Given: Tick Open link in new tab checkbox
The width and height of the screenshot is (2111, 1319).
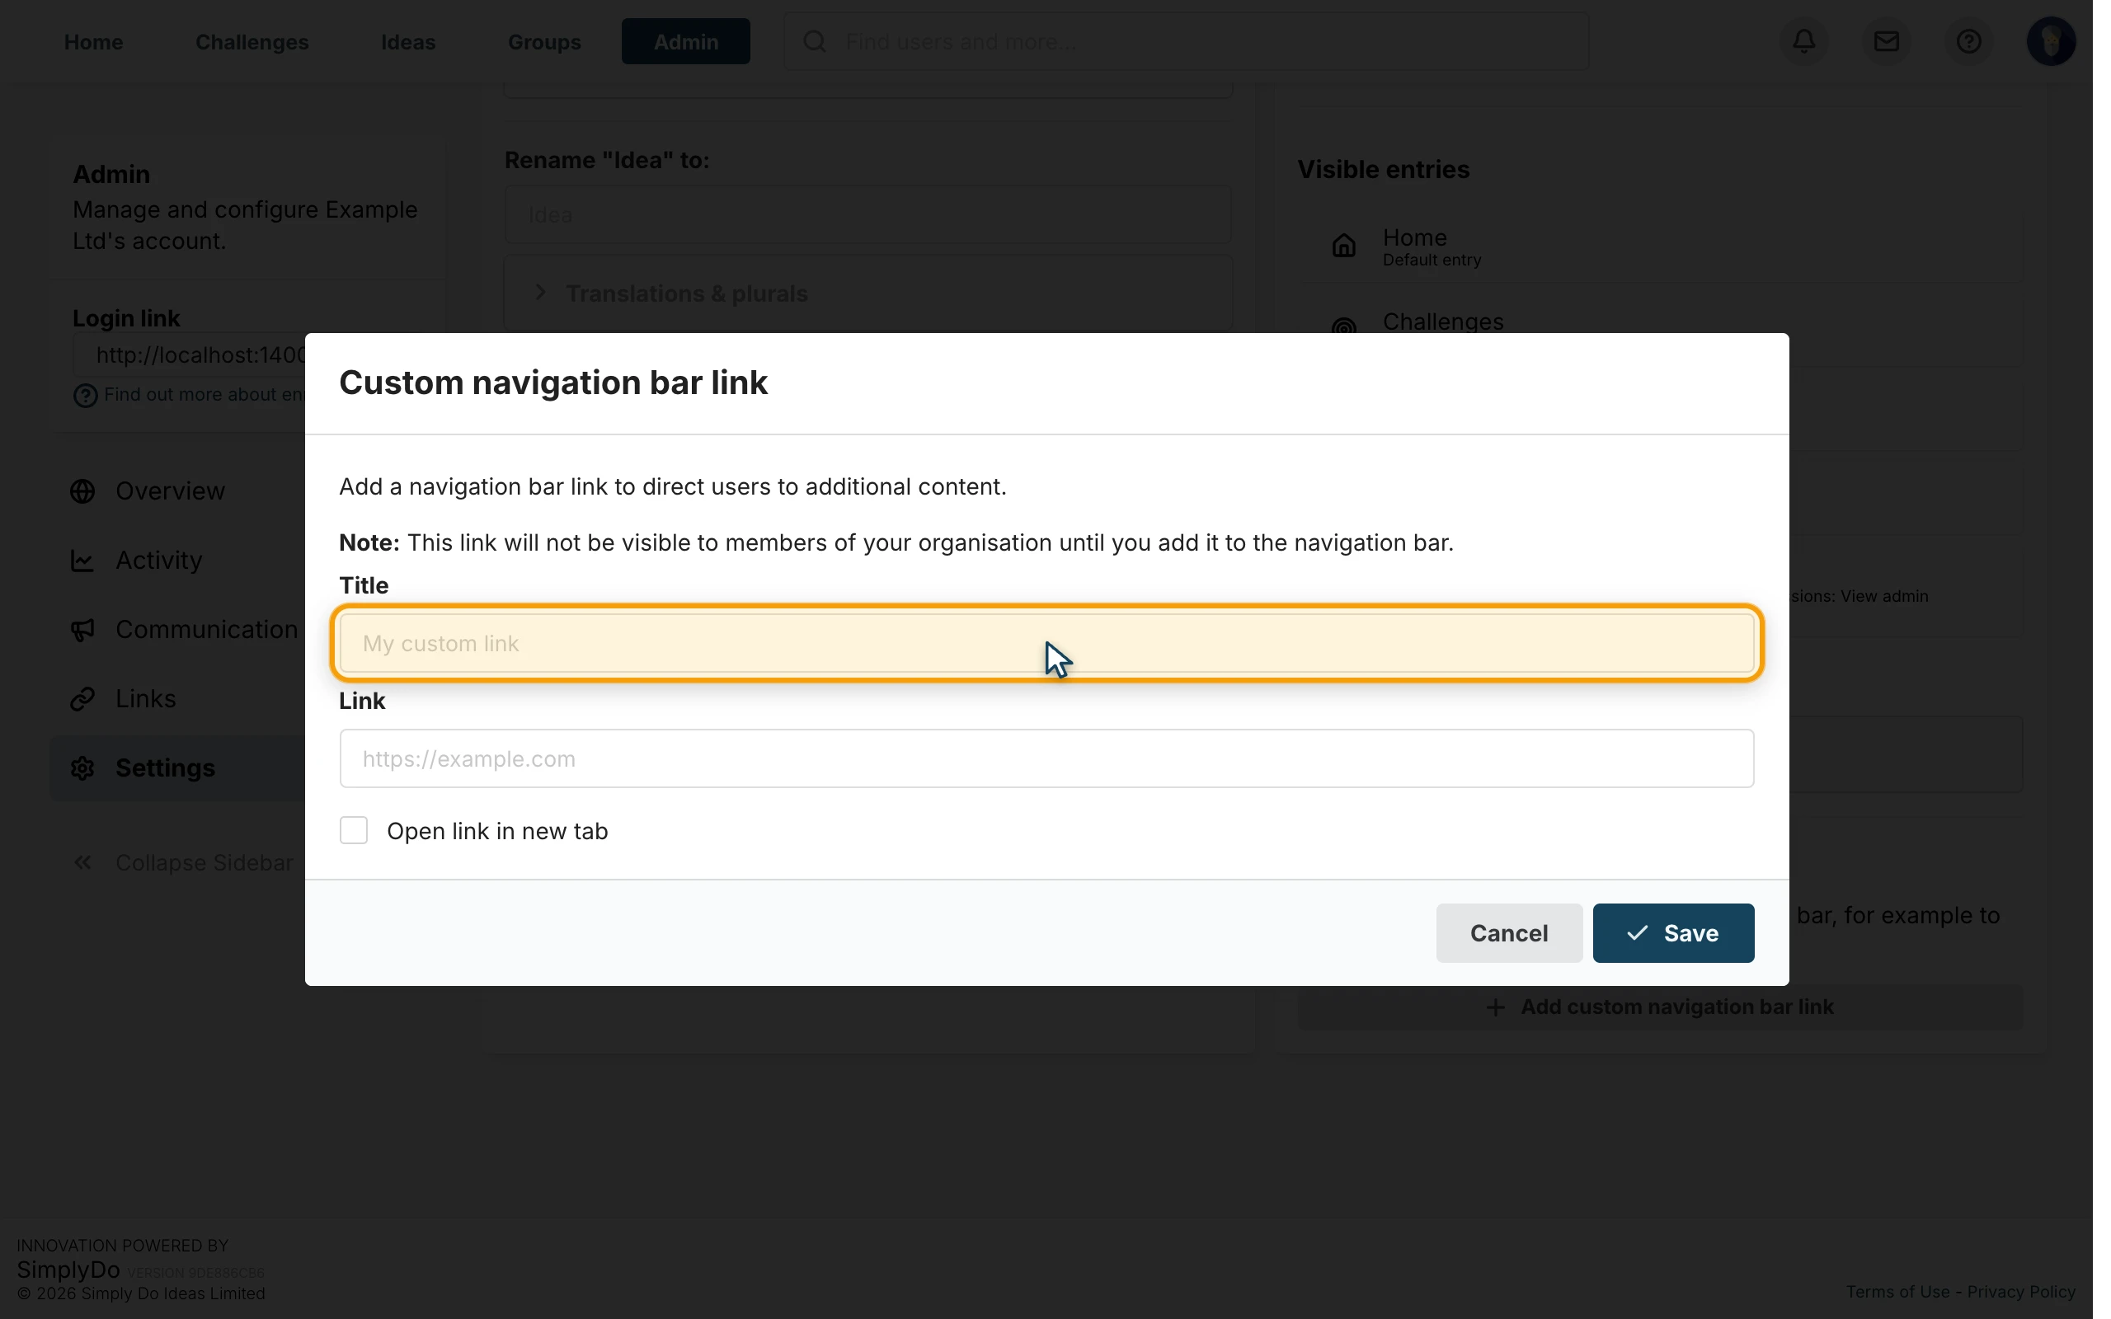Looking at the screenshot, I should pos(354,829).
